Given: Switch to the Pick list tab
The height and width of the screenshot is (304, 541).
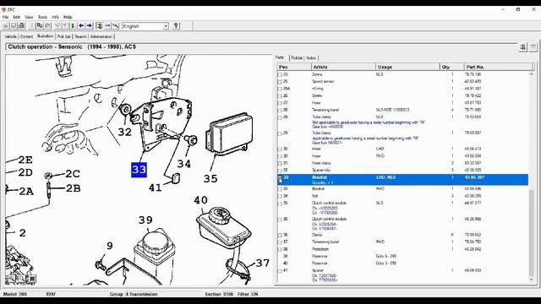Looking at the screenshot, I should 63,36.
